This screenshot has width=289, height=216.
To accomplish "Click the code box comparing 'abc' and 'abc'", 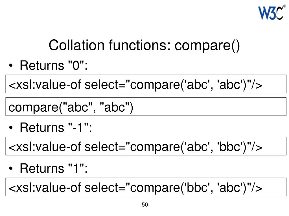I will 146,84.
